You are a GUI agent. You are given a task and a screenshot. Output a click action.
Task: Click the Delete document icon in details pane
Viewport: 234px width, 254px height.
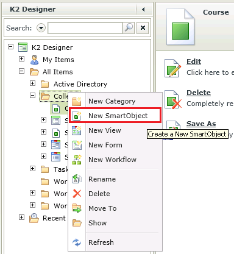[x=173, y=99]
